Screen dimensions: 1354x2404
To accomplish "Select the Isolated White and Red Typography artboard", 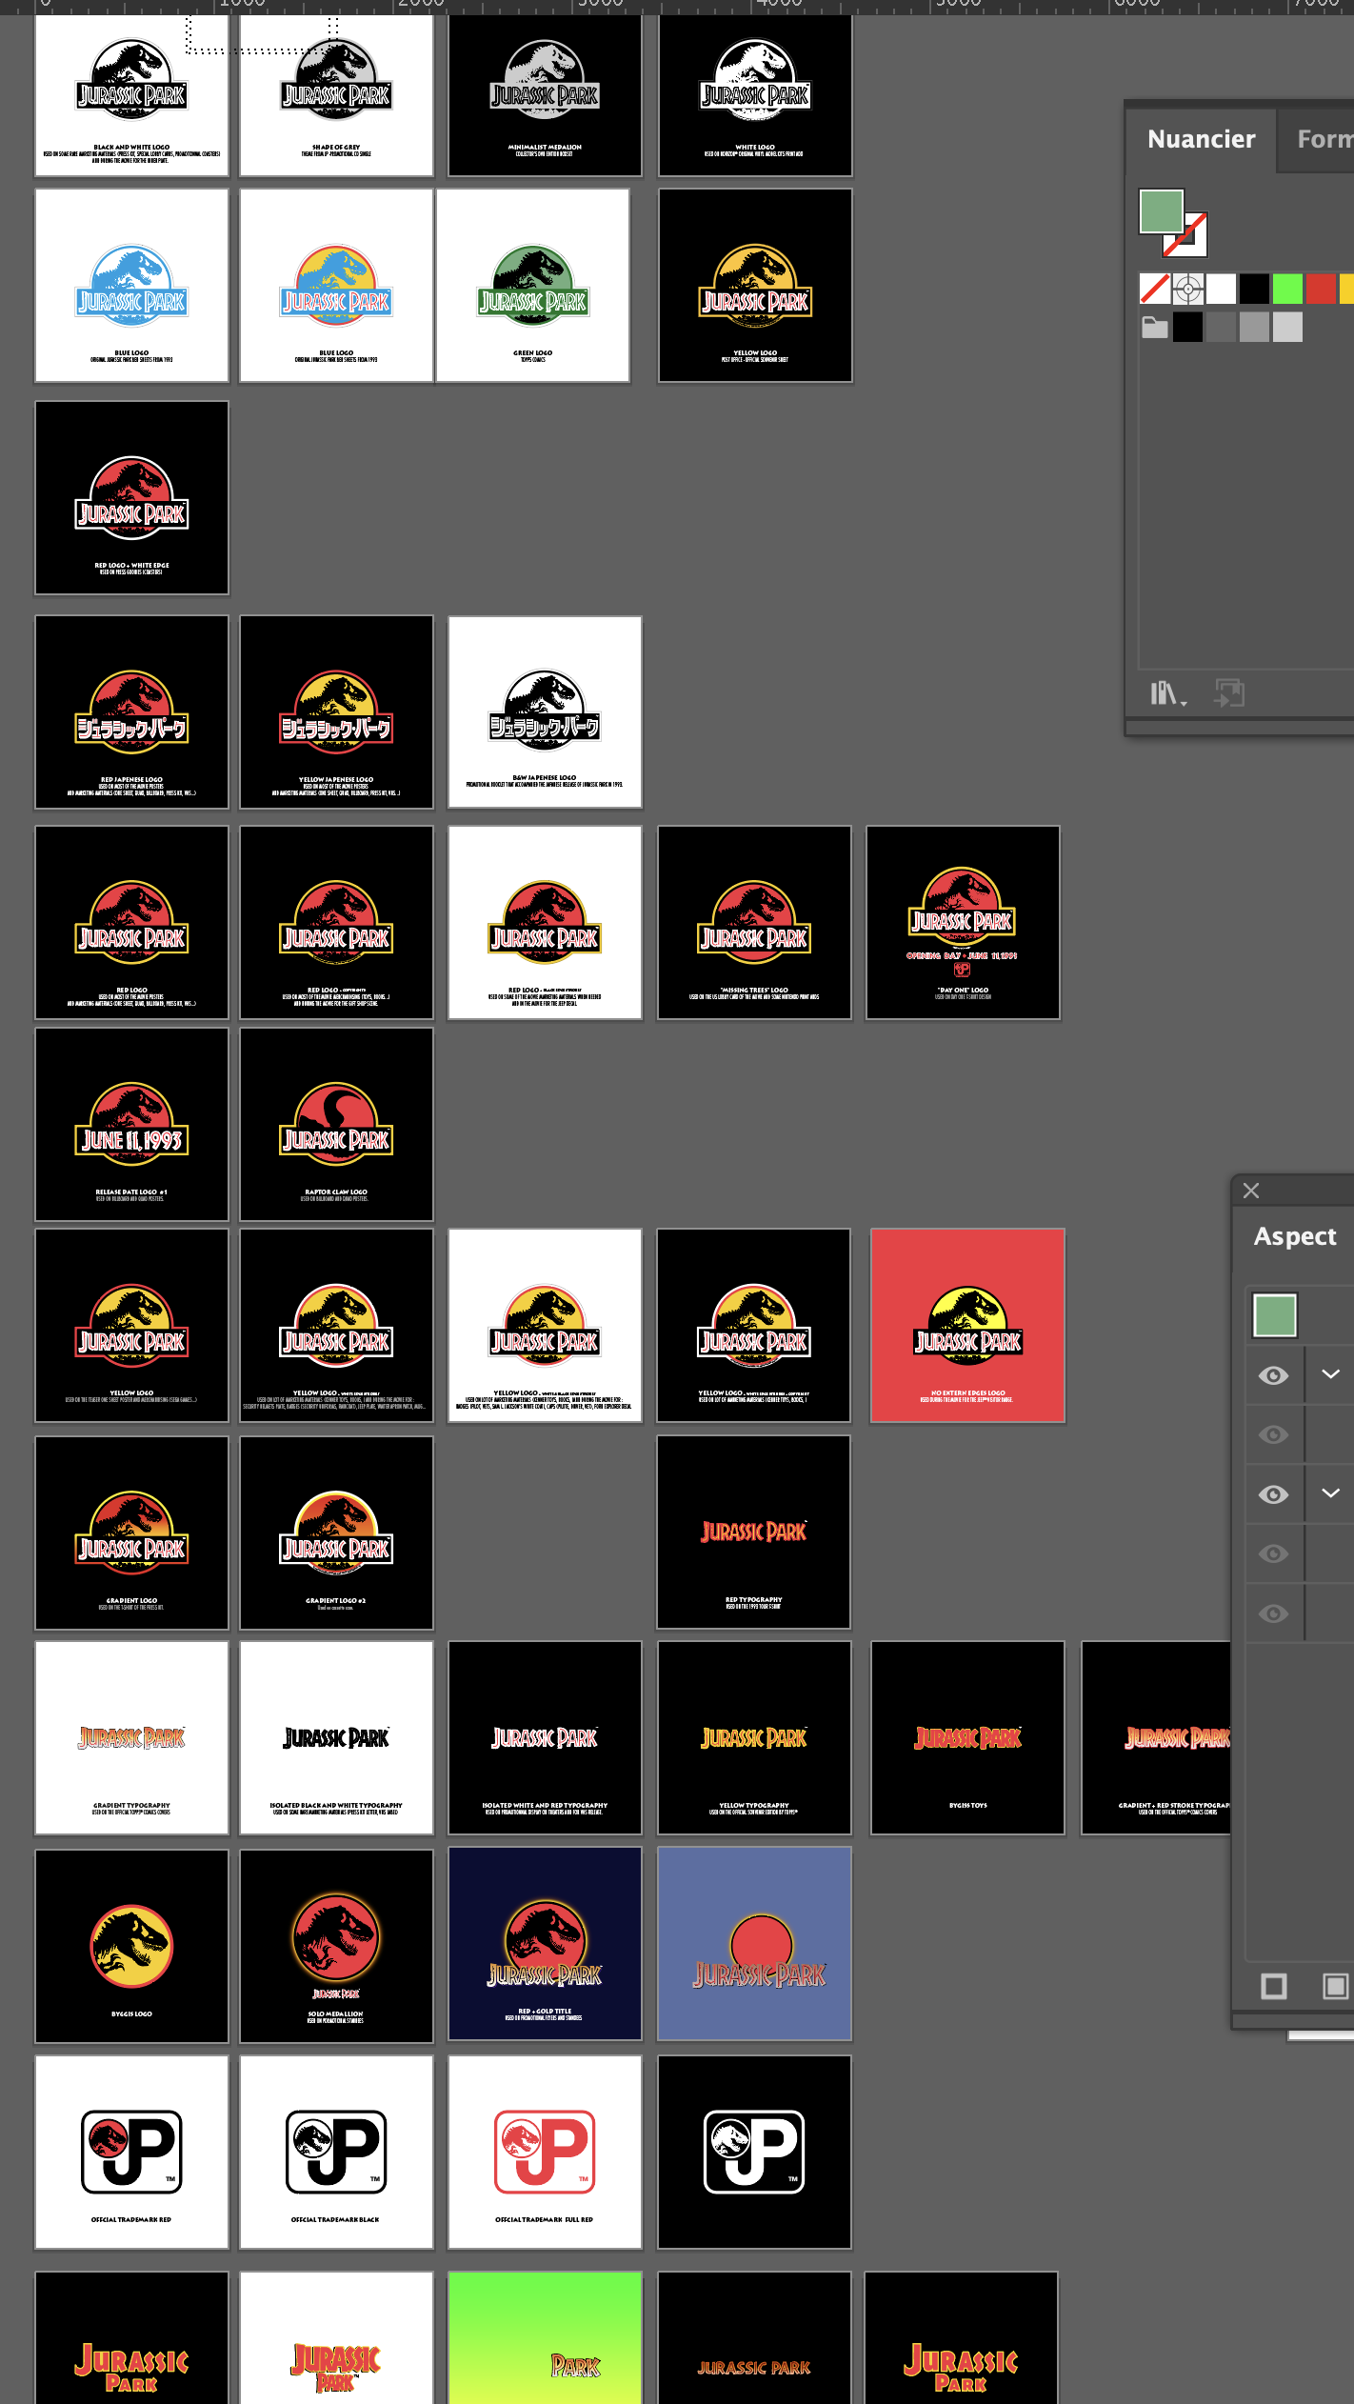I will (545, 1737).
